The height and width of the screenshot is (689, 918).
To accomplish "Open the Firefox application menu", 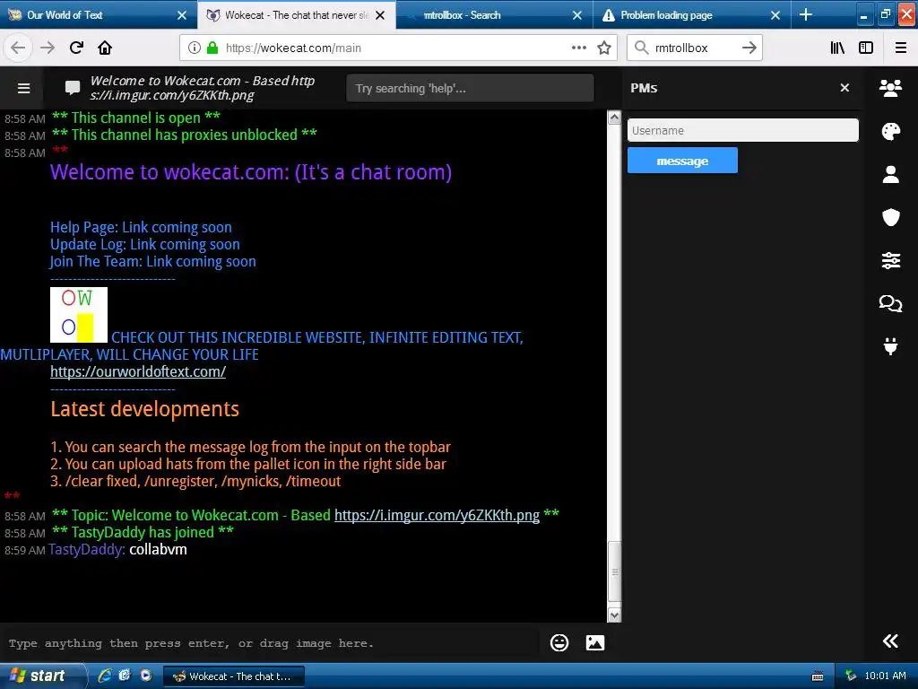I will [901, 48].
